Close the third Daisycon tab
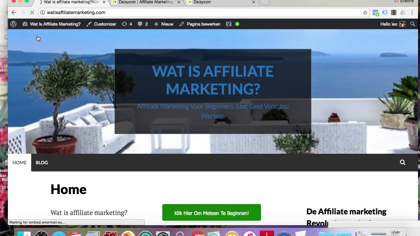420x236 pixels. click(x=254, y=2)
